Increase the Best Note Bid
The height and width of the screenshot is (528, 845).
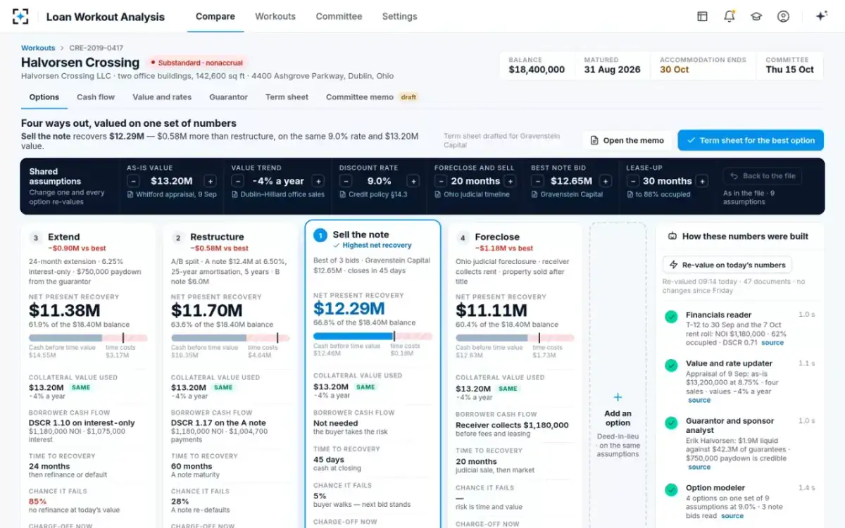[606, 181]
